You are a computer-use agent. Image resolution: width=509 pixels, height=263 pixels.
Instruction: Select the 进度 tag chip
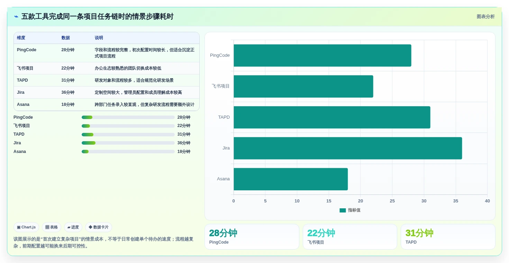click(73, 227)
